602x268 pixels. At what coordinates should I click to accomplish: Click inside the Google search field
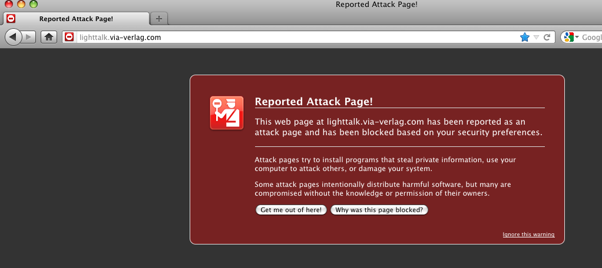[x=591, y=37]
